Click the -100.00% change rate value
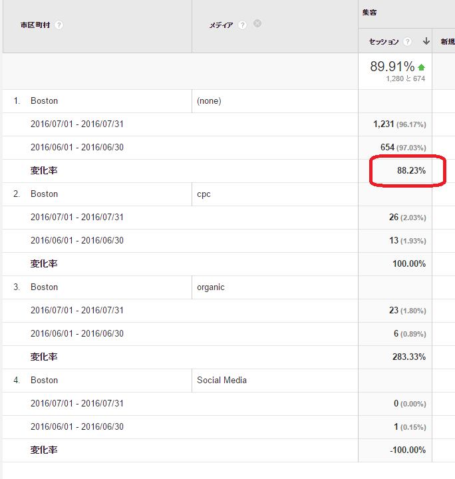455x479 pixels. coord(408,450)
